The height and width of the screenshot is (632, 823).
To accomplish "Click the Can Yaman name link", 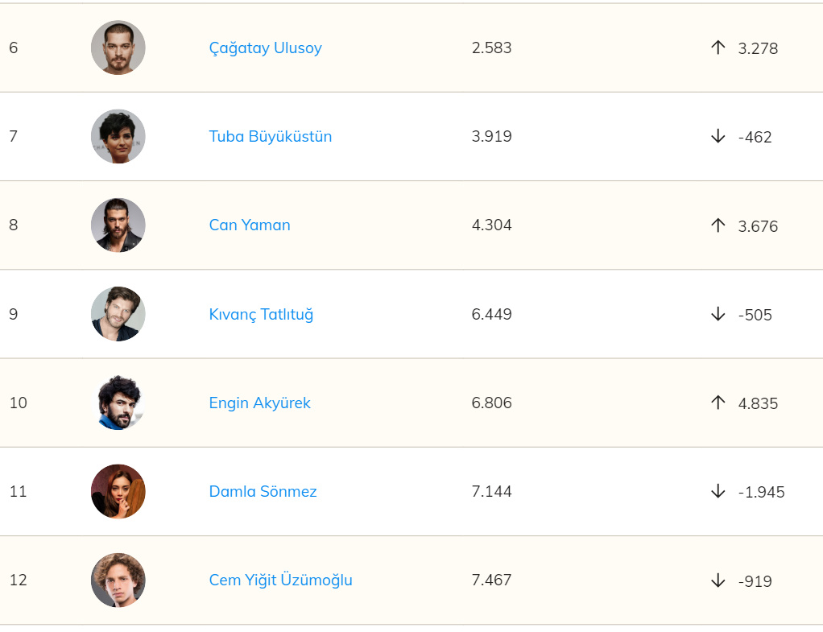I will 250,225.
